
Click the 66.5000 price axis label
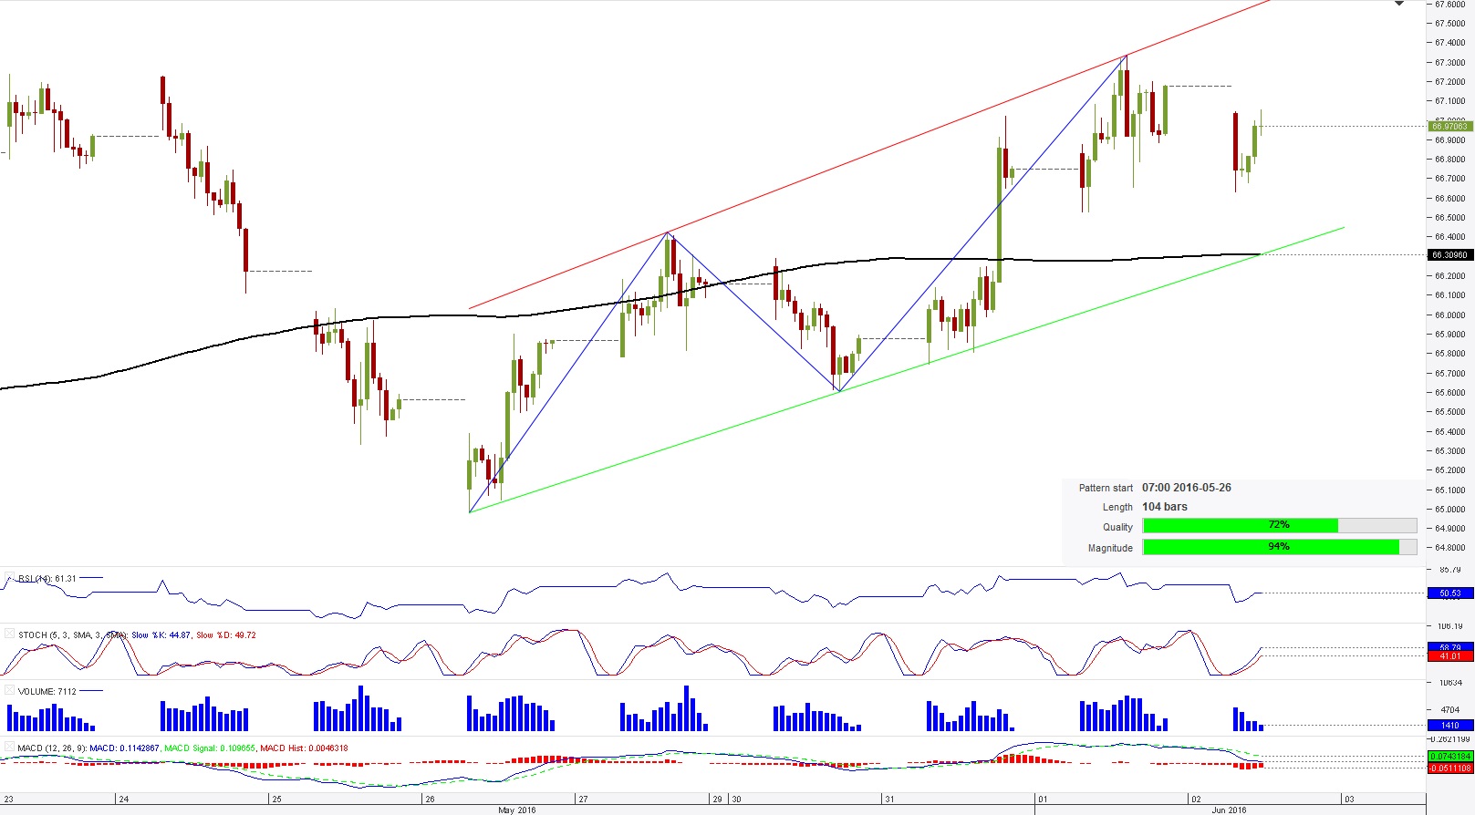(x=1450, y=218)
